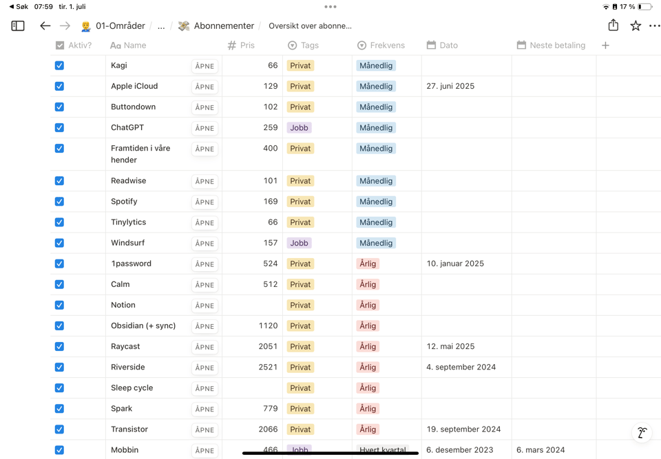Go back with the left arrow
Screen dimensions: 661x459
[x=45, y=26]
